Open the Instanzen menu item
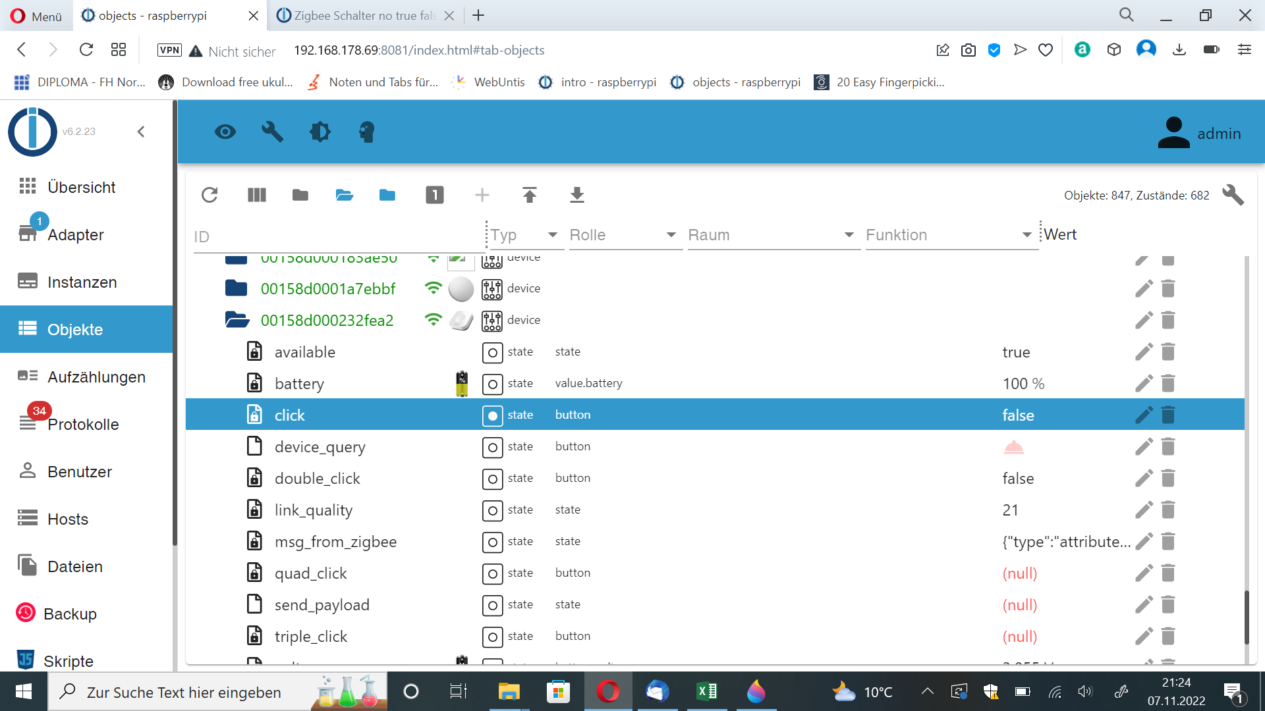Screen dimensions: 1265x711 coord(82,282)
